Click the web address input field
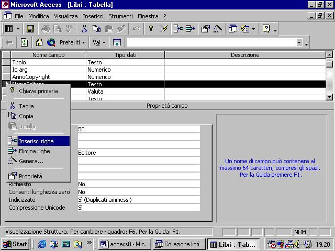The height and width of the screenshot is (251, 335). [211, 42]
